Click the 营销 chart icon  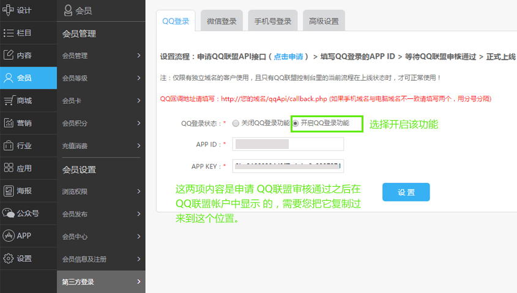[9, 123]
